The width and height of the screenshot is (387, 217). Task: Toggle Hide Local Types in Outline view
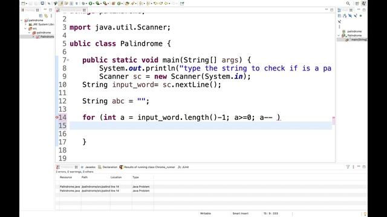tap(339, 22)
